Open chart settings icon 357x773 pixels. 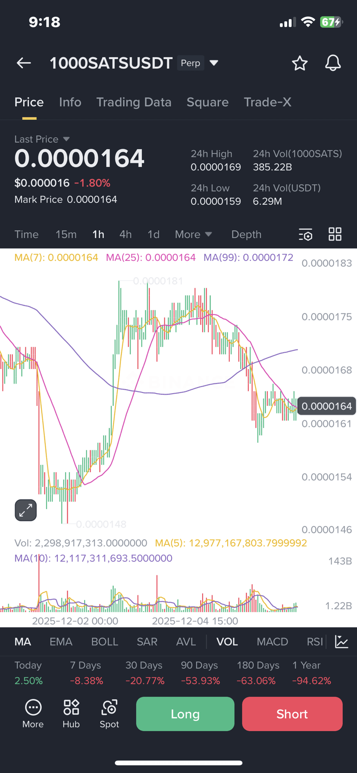[x=306, y=235]
